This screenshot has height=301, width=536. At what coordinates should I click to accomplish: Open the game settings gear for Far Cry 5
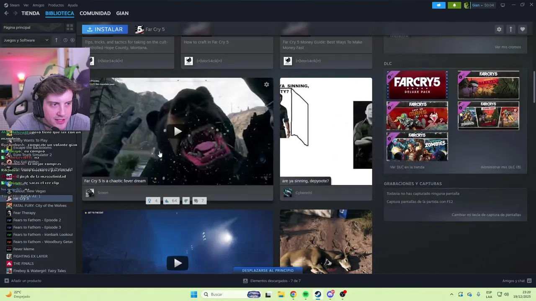pos(499,29)
